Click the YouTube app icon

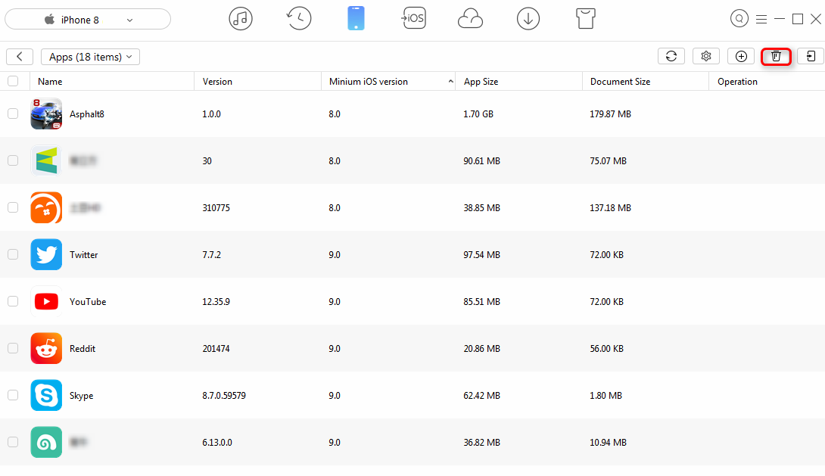[x=46, y=301]
